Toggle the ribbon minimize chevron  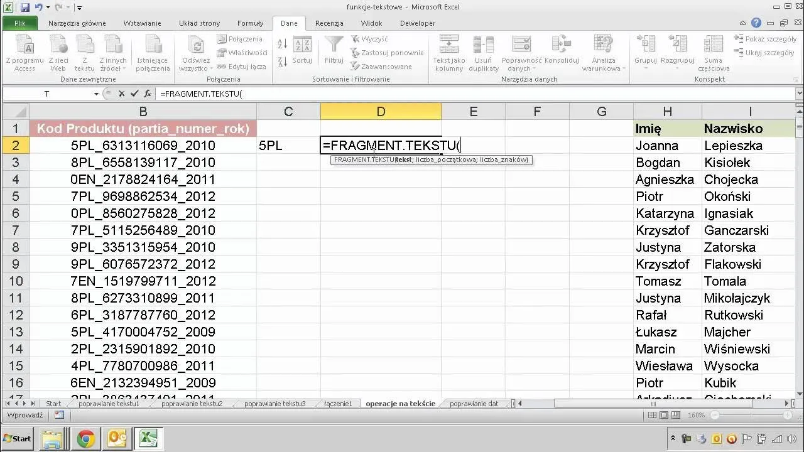[742, 21]
